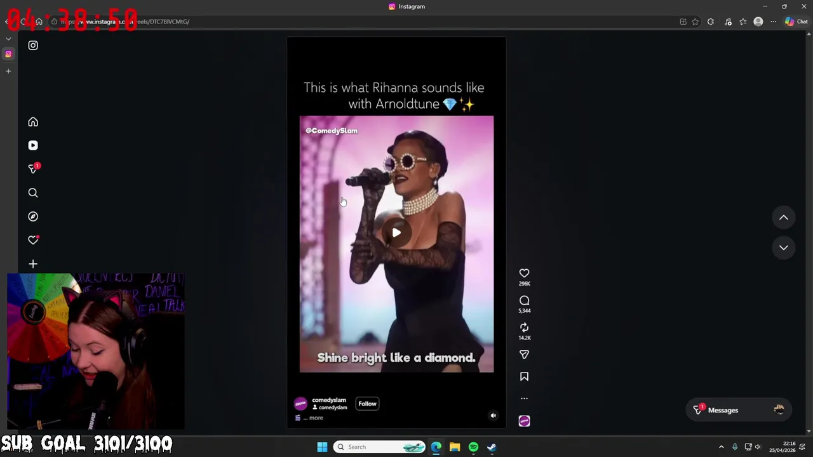Click comedyslam profile avatar
813x457 pixels.
[x=300, y=404]
